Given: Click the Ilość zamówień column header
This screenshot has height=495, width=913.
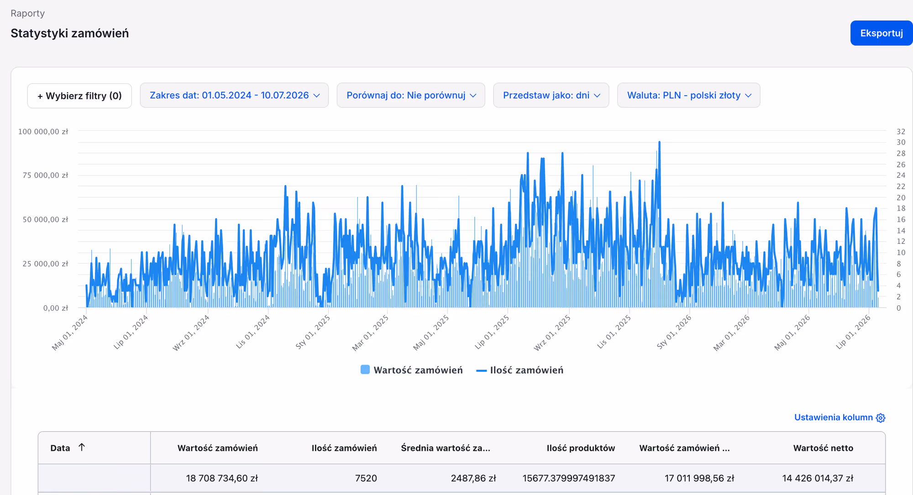Looking at the screenshot, I should pyautogui.click(x=344, y=448).
